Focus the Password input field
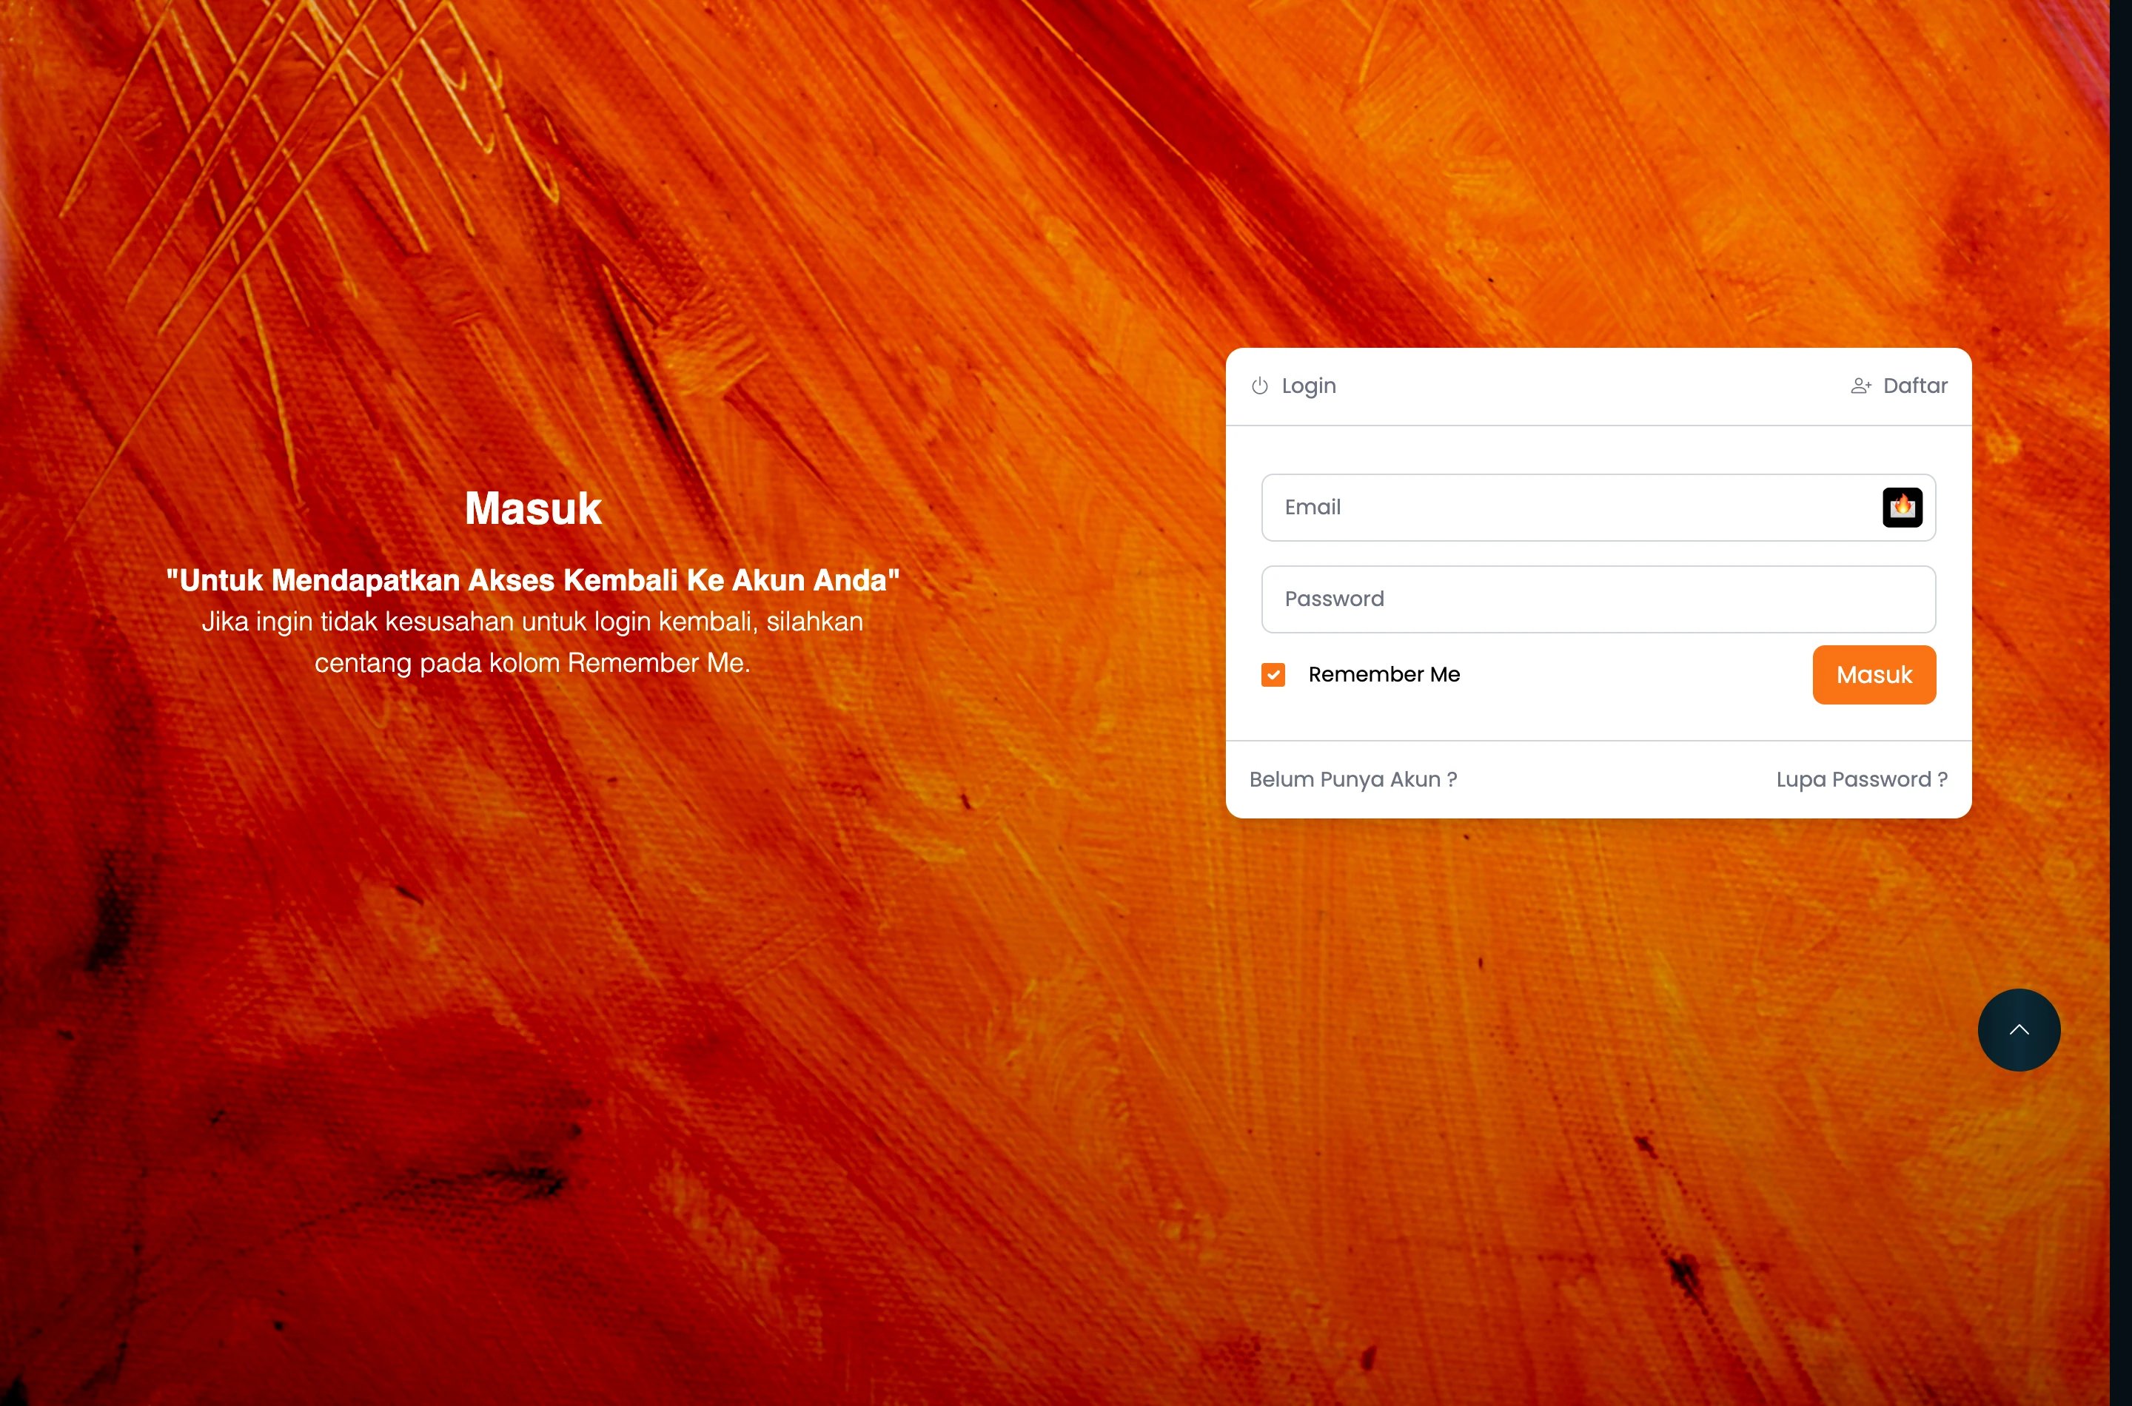This screenshot has width=2132, height=1406. (x=1598, y=599)
